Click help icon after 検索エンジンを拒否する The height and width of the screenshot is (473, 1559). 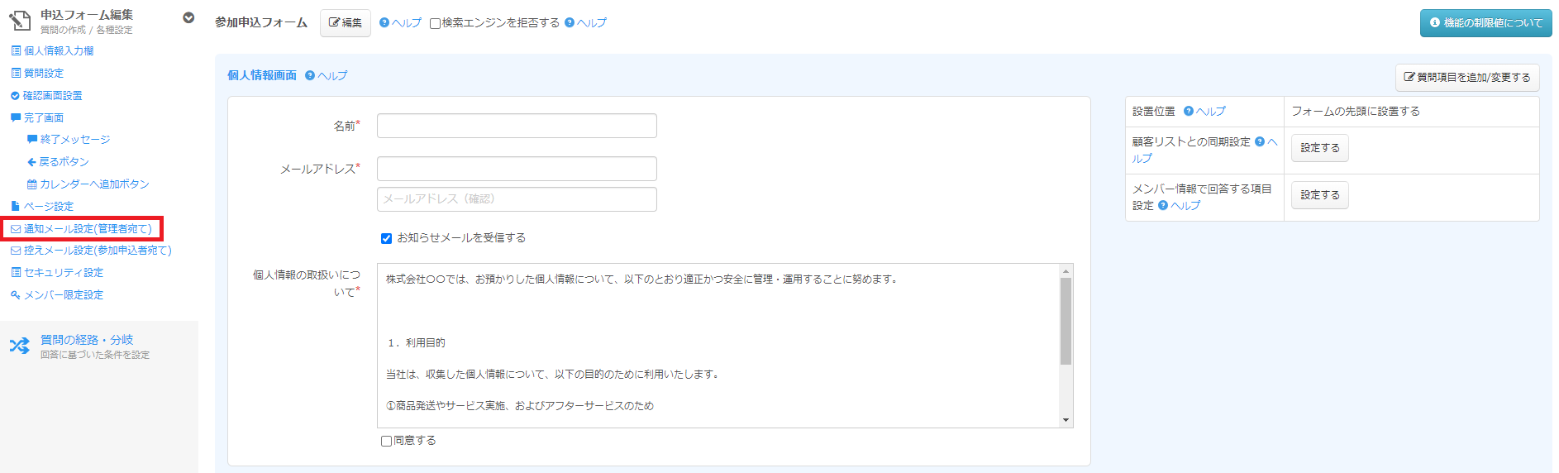[x=570, y=23]
